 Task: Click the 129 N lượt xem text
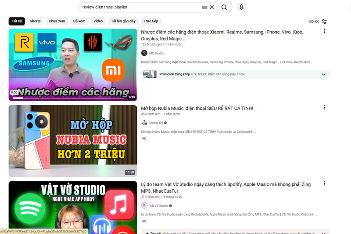coord(151,44)
